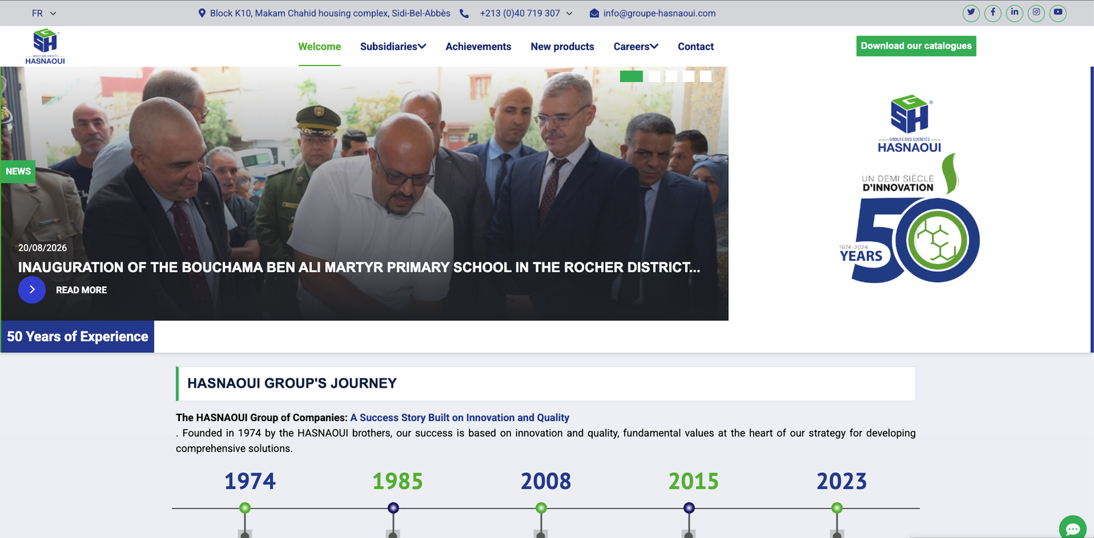Select the second carousel slide indicator
1094x538 pixels.
click(654, 77)
